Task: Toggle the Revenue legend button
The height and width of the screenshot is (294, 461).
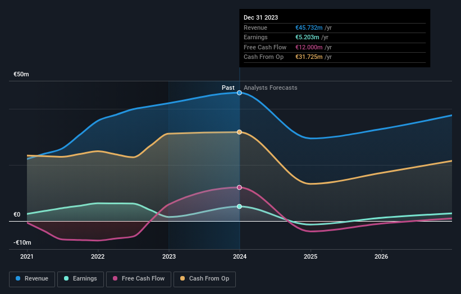Action: coord(32,279)
